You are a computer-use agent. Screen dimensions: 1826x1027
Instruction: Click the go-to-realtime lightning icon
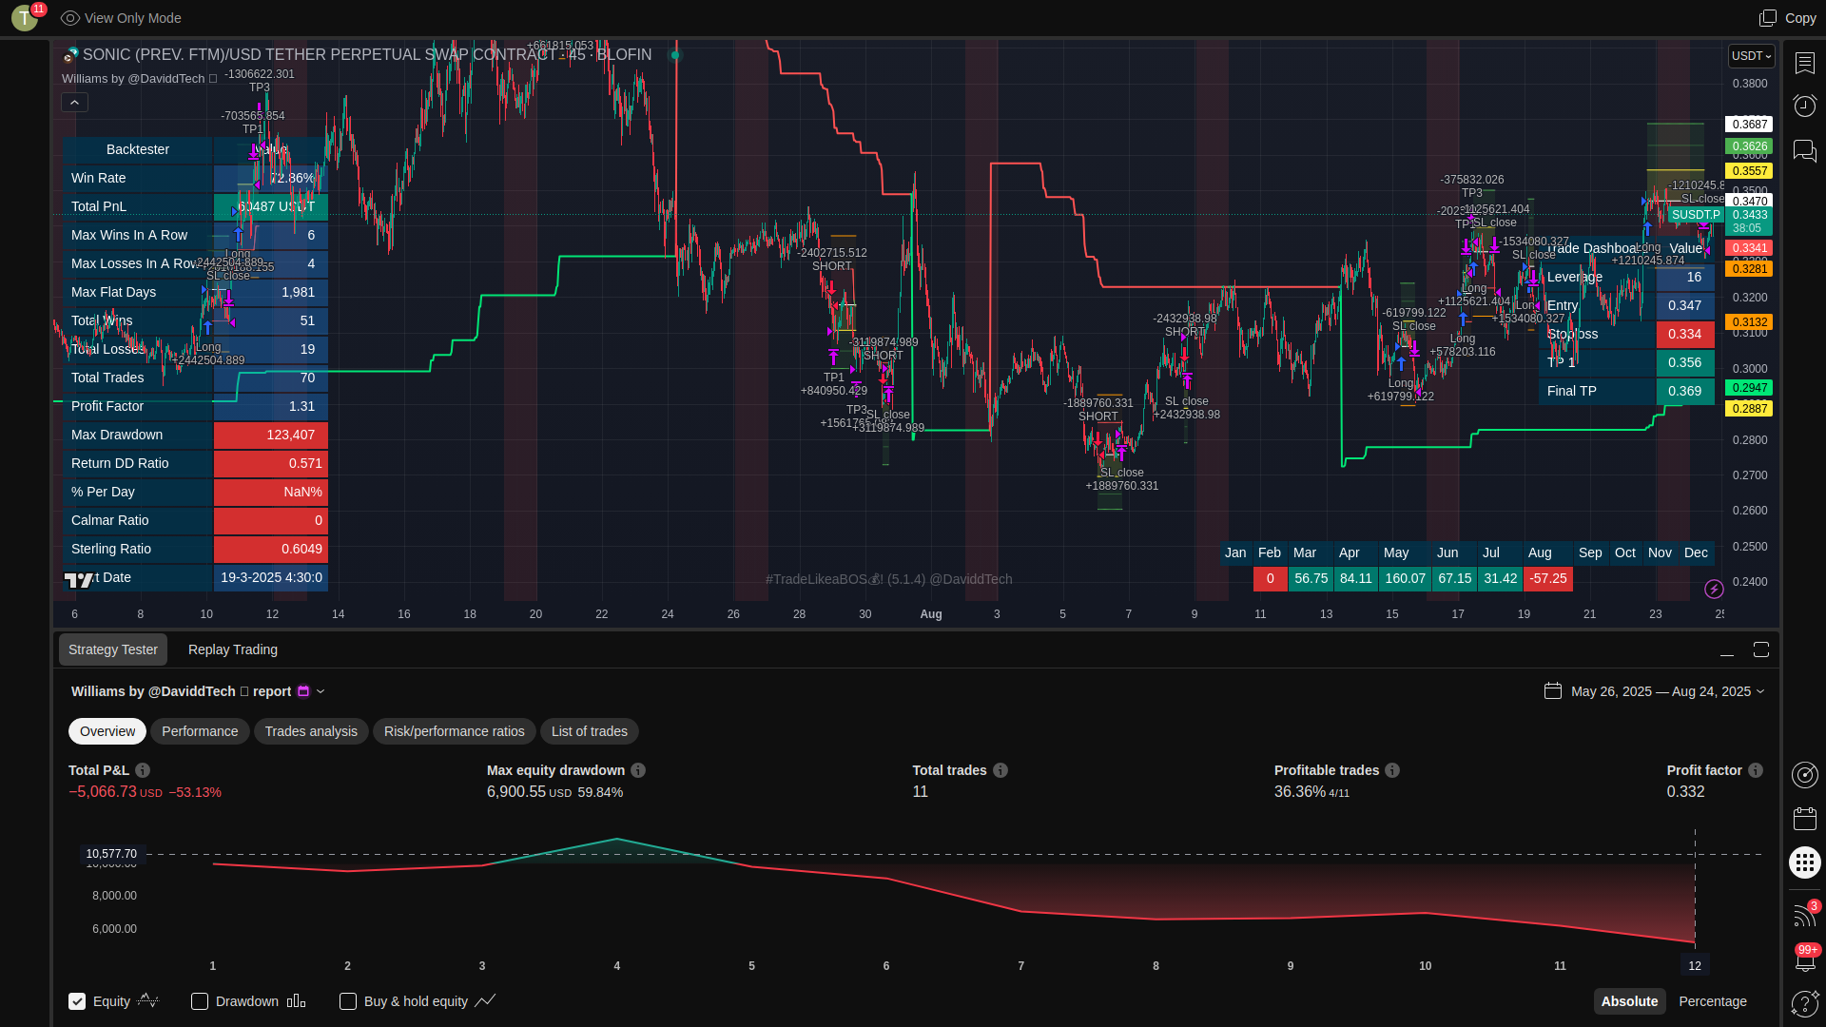(1714, 589)
